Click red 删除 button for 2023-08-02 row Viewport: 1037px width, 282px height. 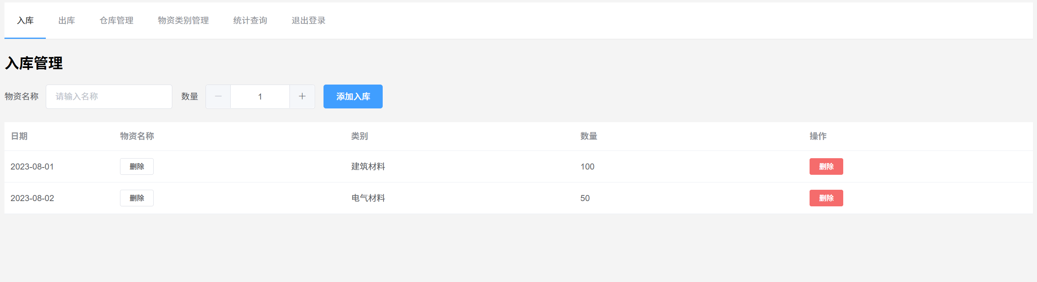826,198
